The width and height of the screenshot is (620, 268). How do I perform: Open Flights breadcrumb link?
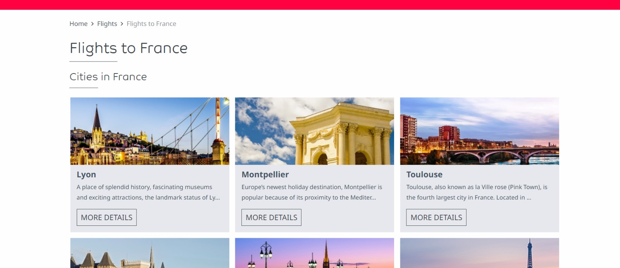pyautogui.click(x=107, y=24)
